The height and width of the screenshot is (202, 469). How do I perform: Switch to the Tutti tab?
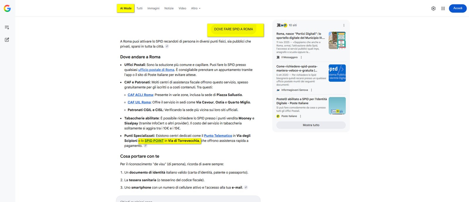[140, 8]
